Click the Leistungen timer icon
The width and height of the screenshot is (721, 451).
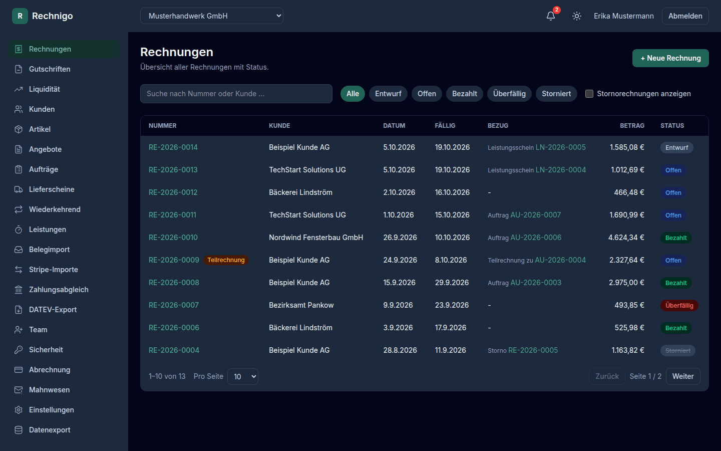click(19, 230)
